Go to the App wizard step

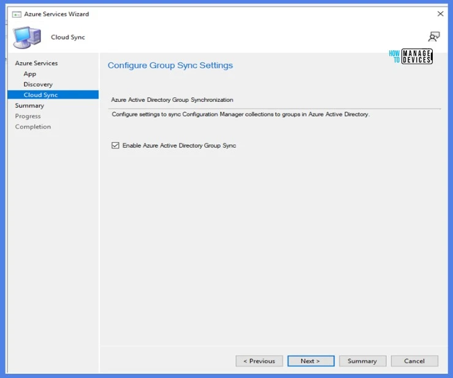30,74
